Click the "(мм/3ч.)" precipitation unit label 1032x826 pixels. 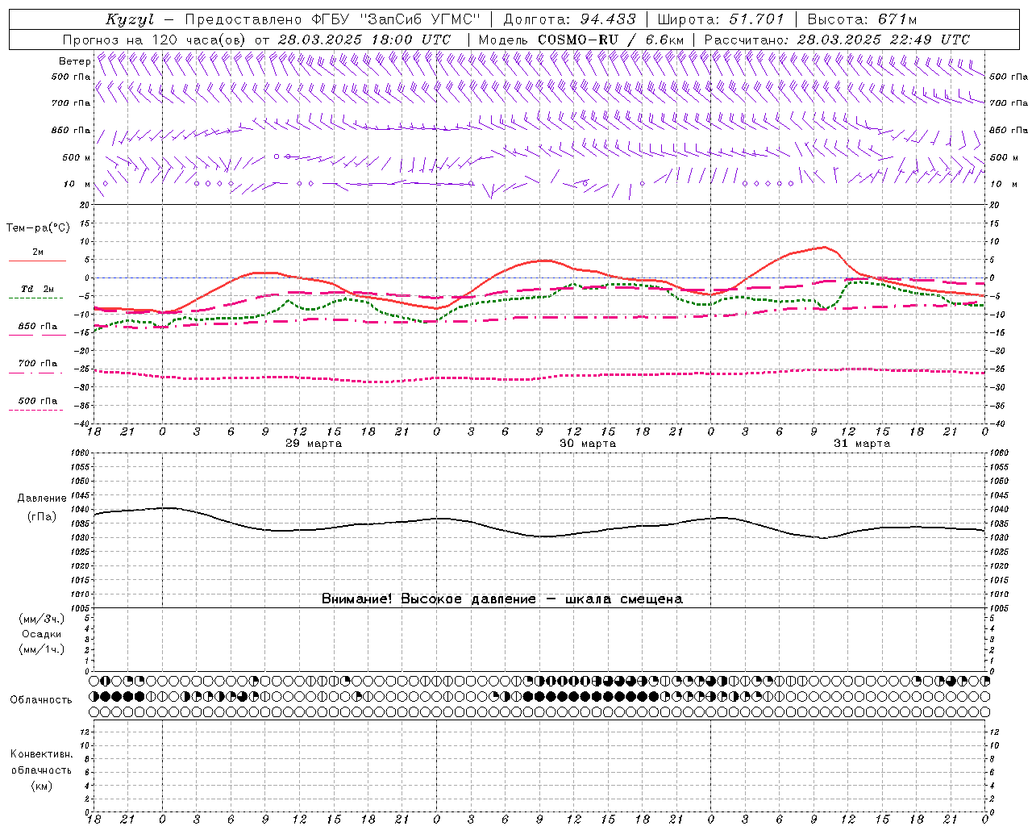tap(42, 619)
